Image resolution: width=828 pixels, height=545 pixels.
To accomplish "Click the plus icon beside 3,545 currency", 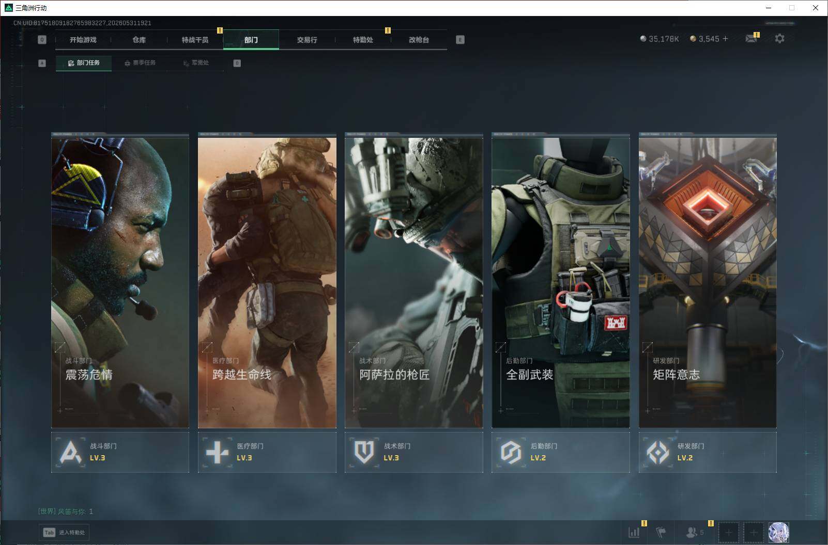I will [725, 39].
